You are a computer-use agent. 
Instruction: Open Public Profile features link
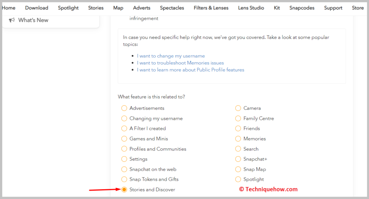pyautogui.click(x=191, y=70)
